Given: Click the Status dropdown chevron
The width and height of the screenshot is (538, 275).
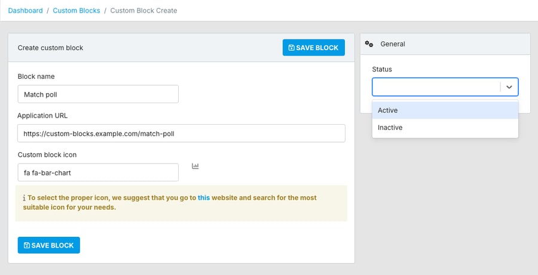Looking at the screenshot, I should point(509,87).
